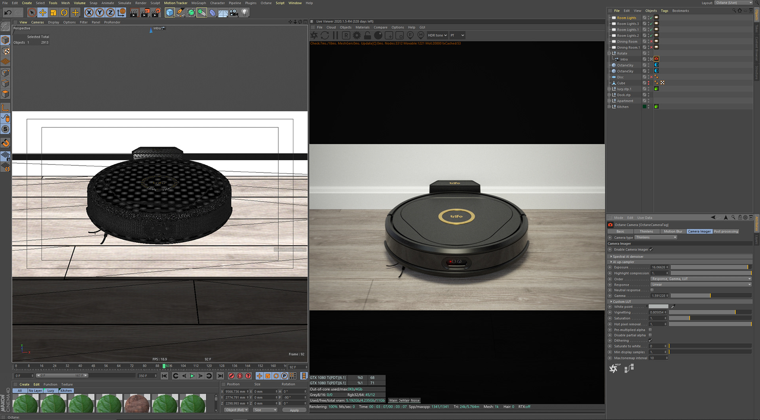Open Camera type Thinlens dropdown
The height and width of the screenshot is (420, 760).
(x=656, y=238)
